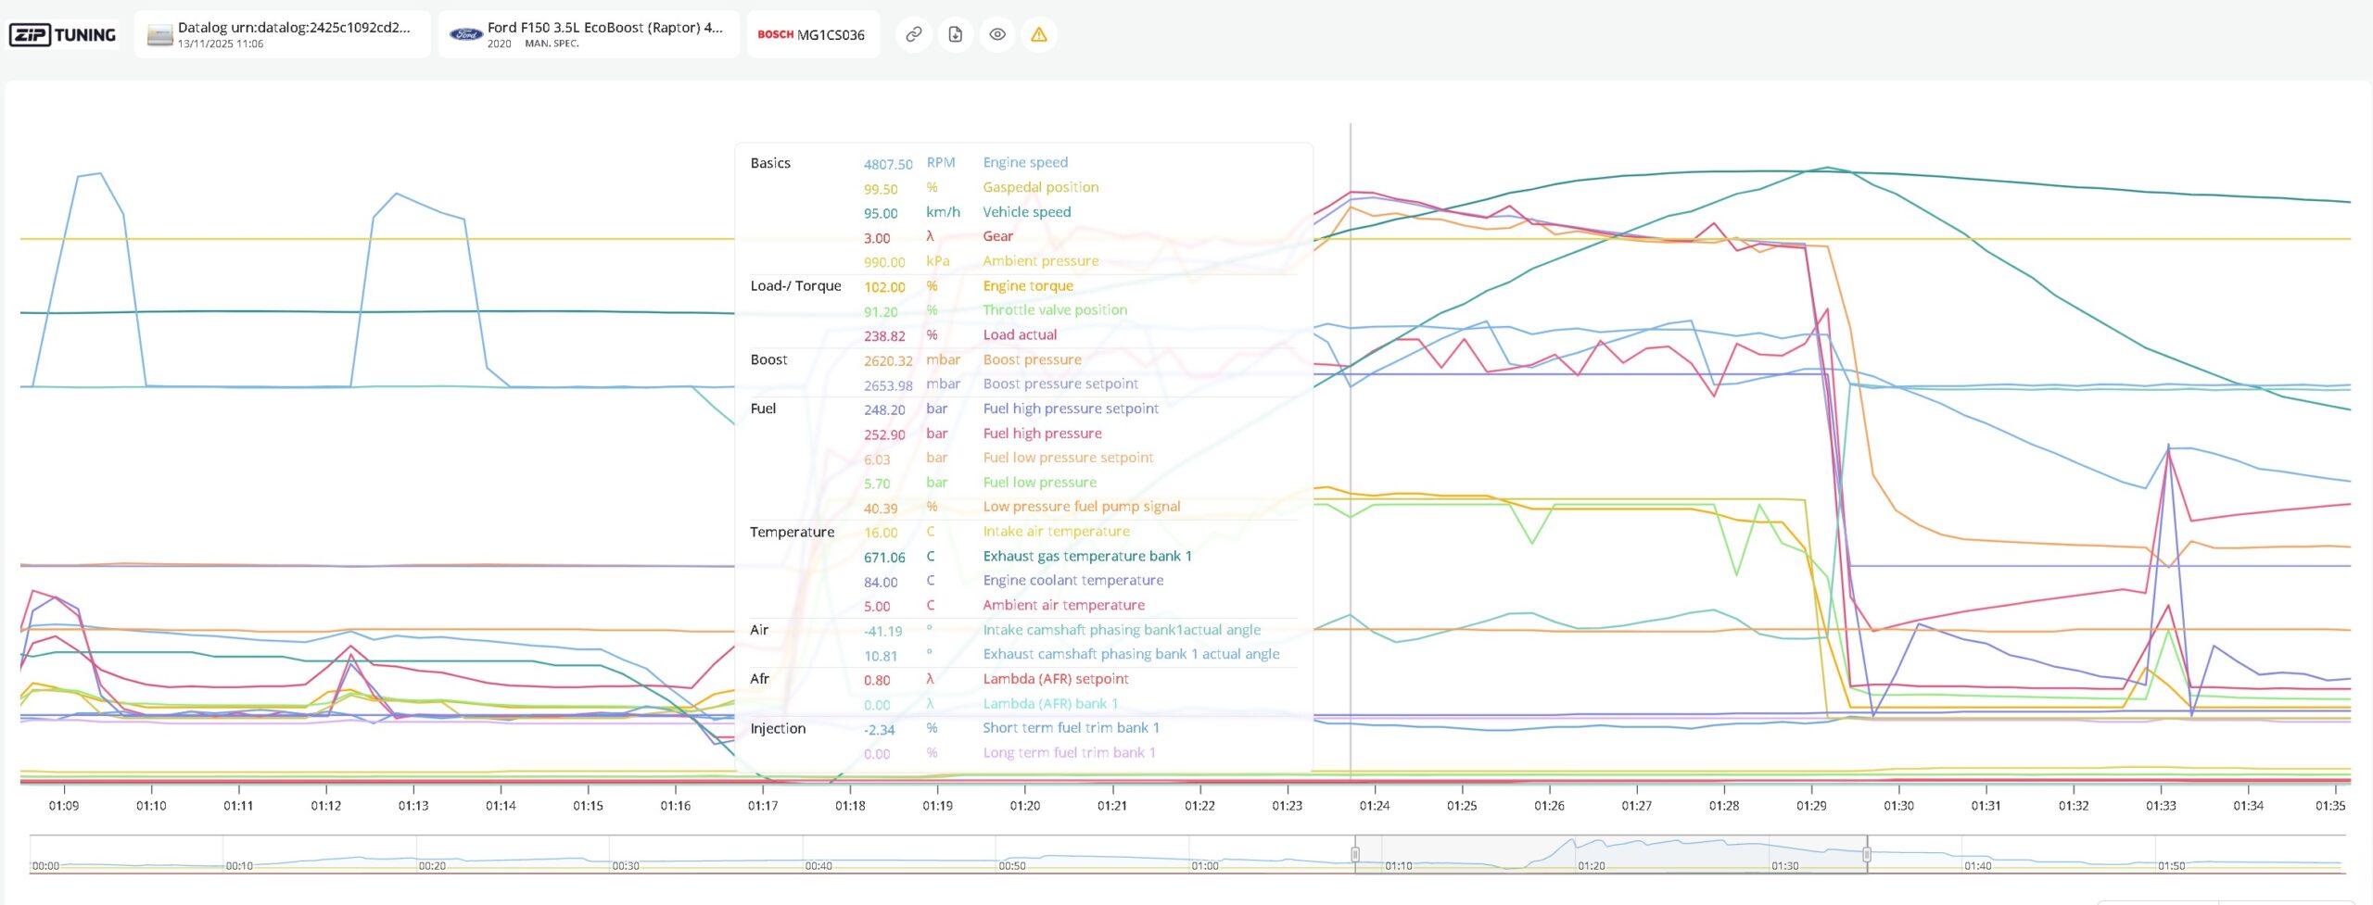
Task: Click the red BOSCH brand logo
Action: [x=775, y=35]
